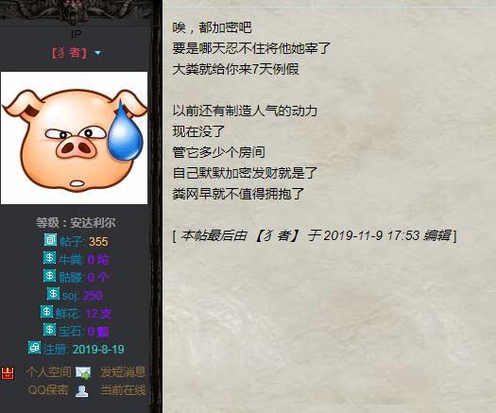Click the QQ保密 link

[x=48, y=390]
